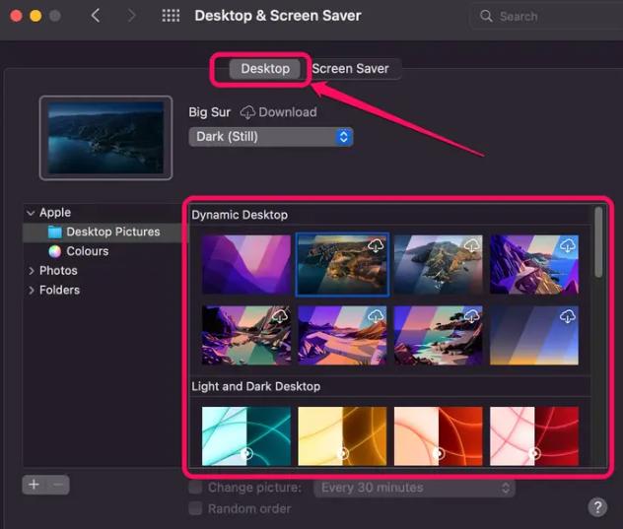
Task: Click the wallpaper list vertical scrollbar
Action: click(x=598, y=242)
